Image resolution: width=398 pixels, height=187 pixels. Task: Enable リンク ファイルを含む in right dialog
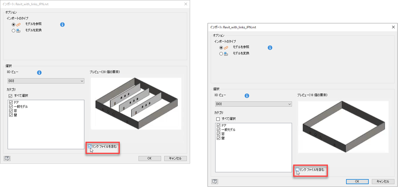[297, 170]
